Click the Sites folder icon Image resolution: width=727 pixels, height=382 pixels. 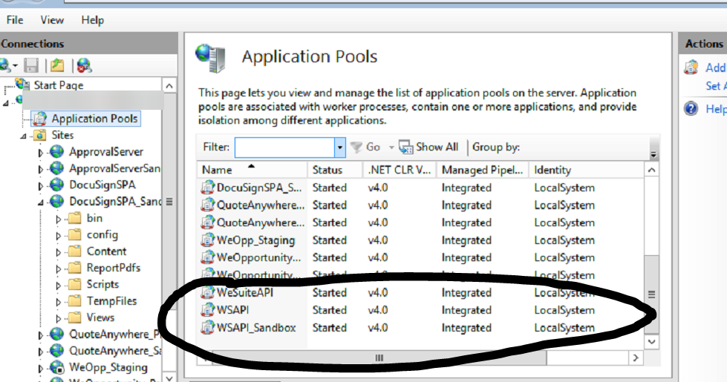click(x=40, y=135)
